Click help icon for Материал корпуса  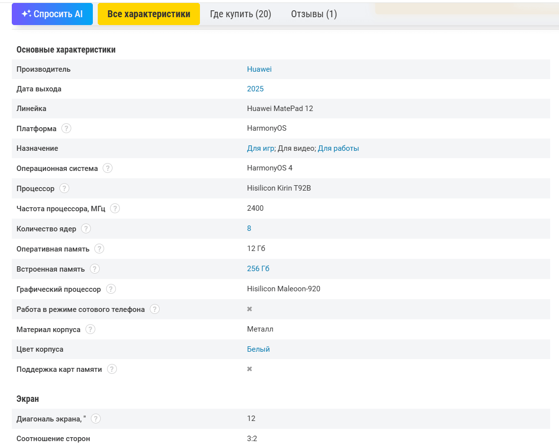tap(90, 329)
